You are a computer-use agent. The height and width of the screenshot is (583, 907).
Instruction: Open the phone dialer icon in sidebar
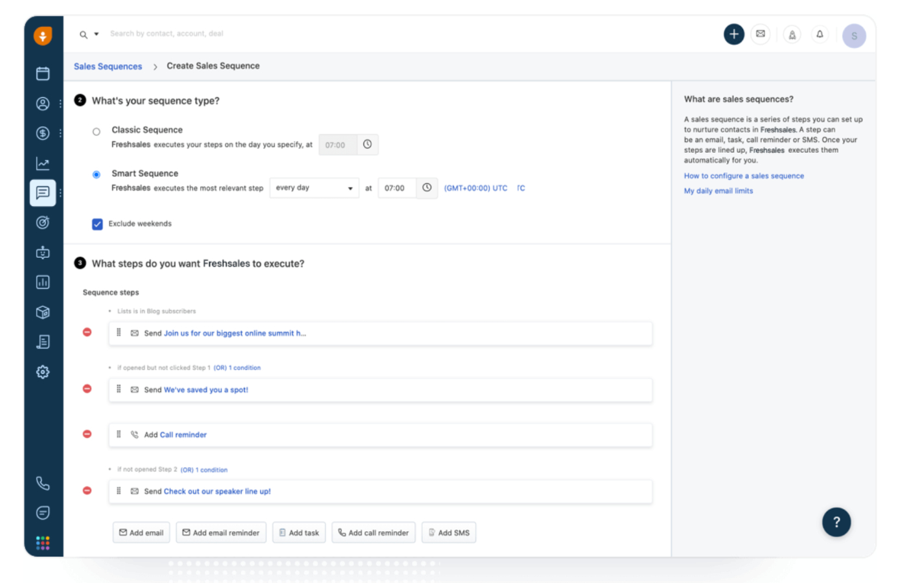[43, 483]
